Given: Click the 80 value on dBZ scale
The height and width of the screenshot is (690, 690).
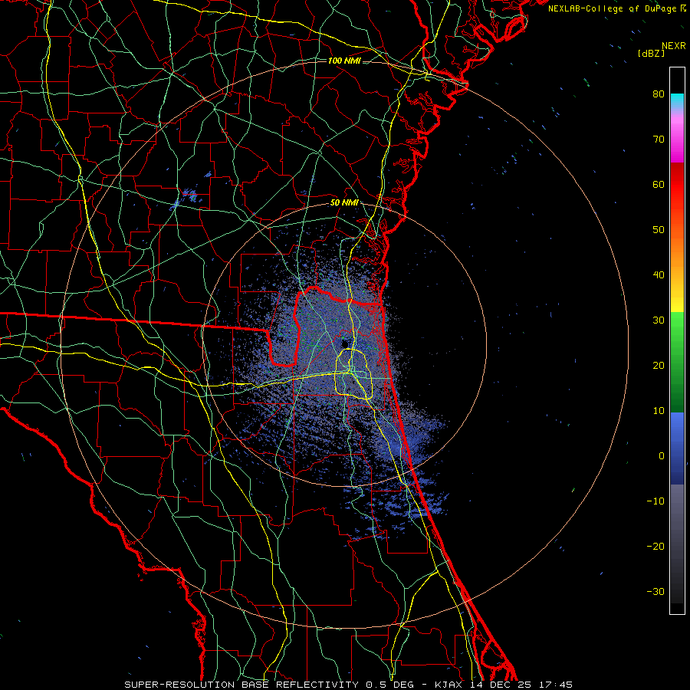Looking at the screenshot, I should tap(659, 94).
